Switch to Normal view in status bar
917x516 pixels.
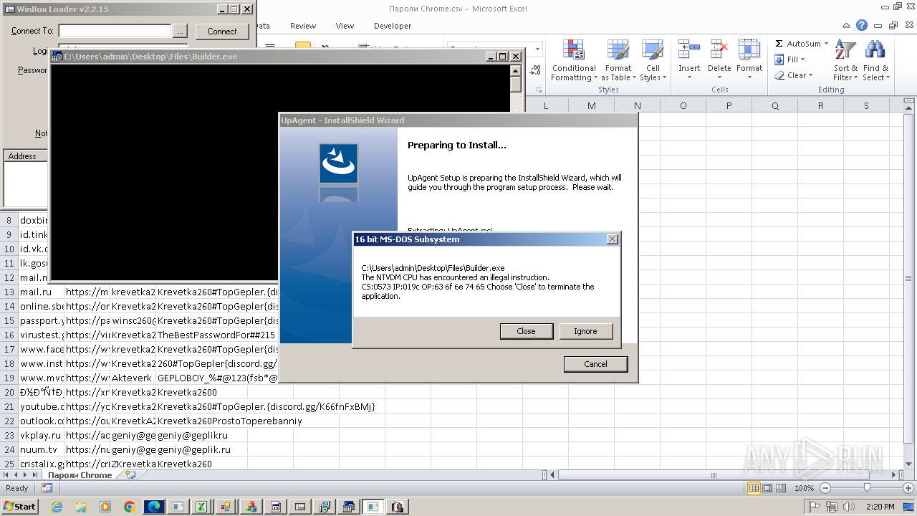point(754,488)
